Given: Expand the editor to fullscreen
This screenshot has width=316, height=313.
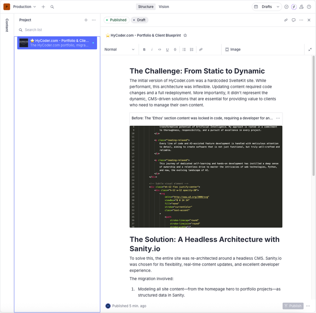Looking at the screenshot, I should [x=310, y=50].
